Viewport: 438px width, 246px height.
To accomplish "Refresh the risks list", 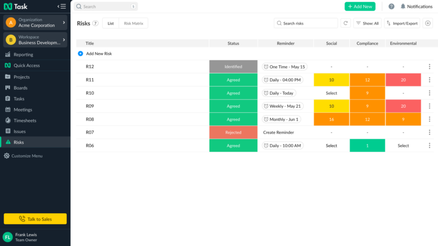I will click(346, 23).
